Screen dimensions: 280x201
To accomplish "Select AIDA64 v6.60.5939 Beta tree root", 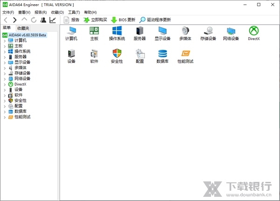I will coord(25,35).
